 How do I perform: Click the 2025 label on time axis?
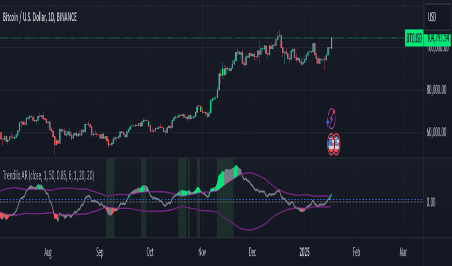(304, 252)
